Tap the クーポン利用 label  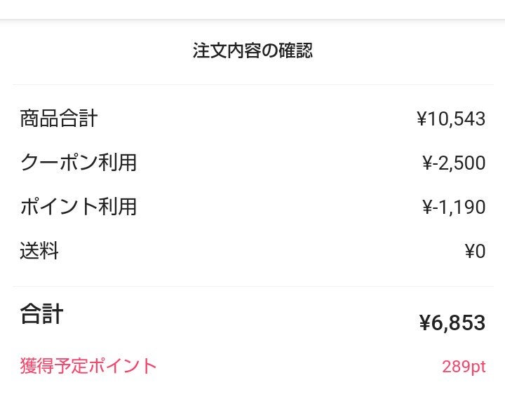(x=78, y=163)
